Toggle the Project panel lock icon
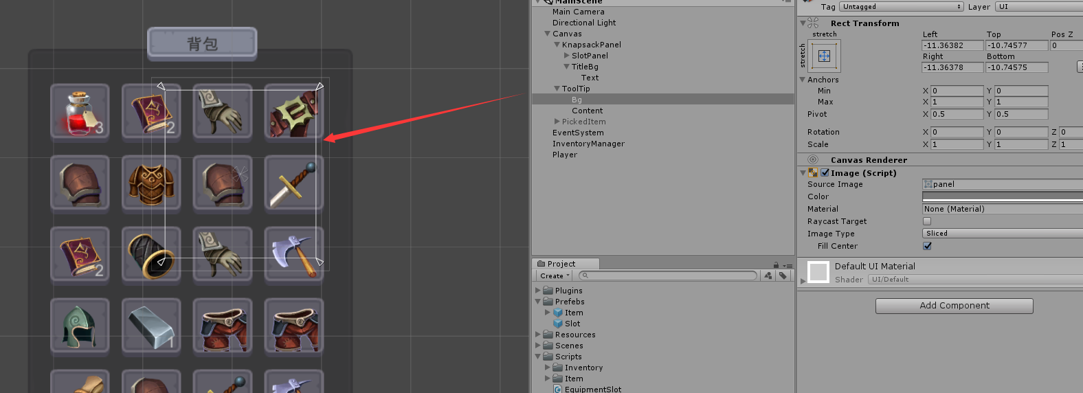 pyautogui.click(x=776, y=265)
